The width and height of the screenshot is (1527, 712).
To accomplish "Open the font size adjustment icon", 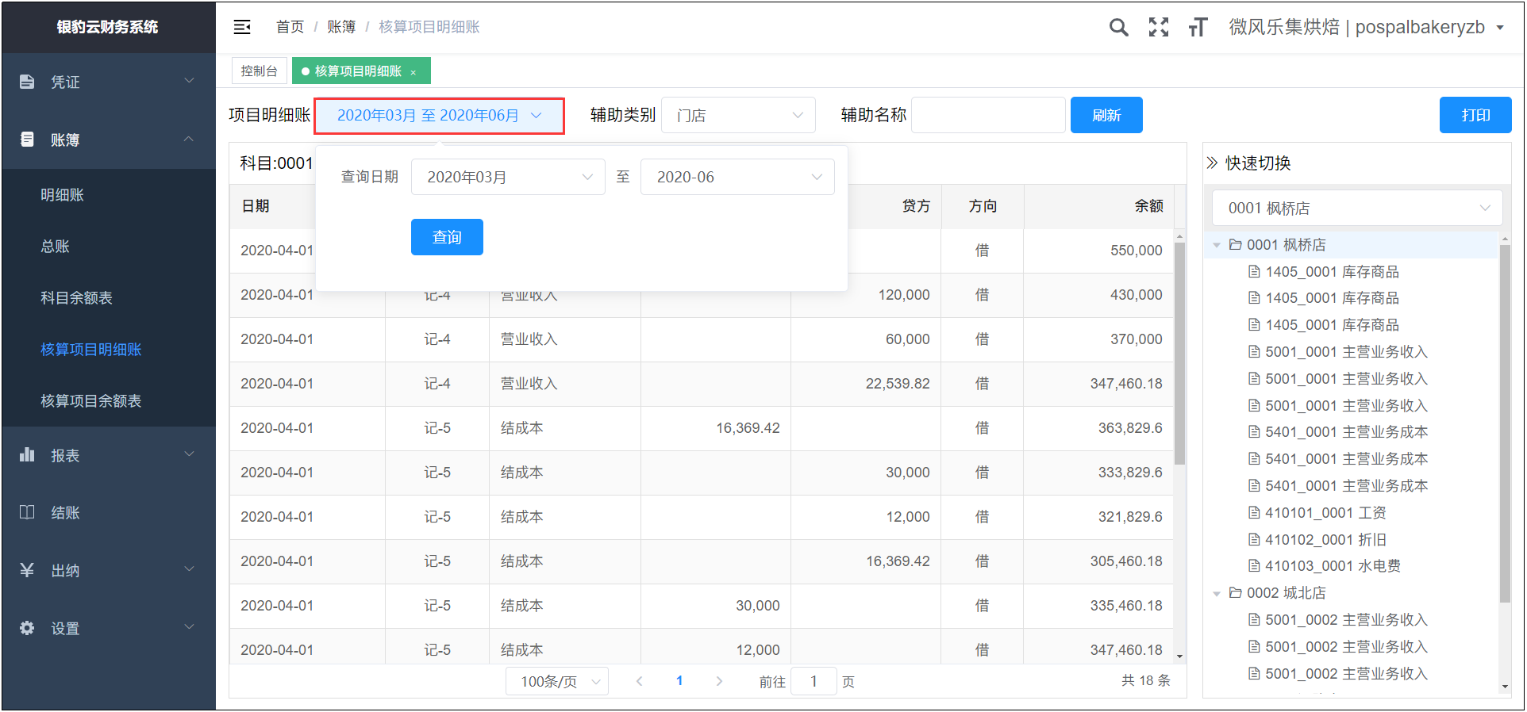I will pyautogui.click(x=1198, y=28).
